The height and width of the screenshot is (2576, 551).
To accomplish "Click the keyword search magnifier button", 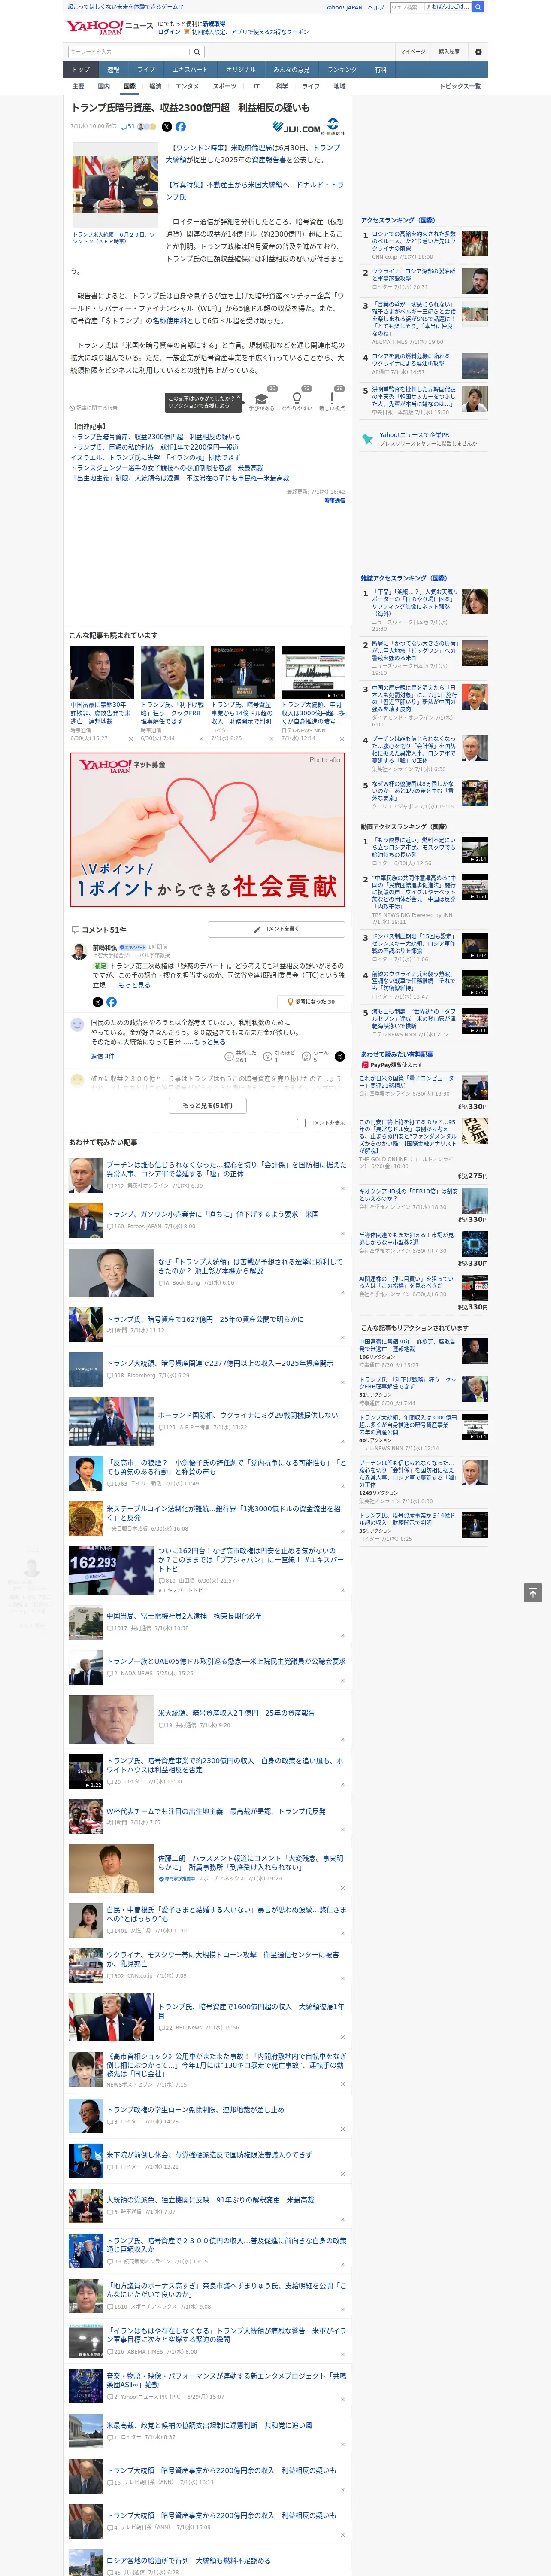I will 197,52.
